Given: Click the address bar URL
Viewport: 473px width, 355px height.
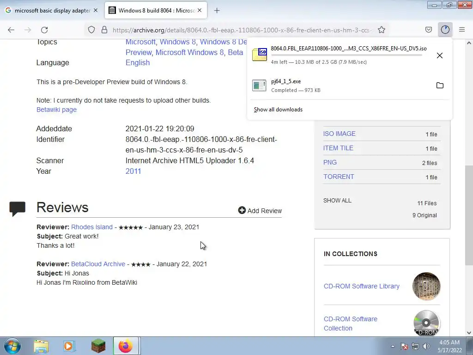Looking at the screenshot, I should point(241,30).
